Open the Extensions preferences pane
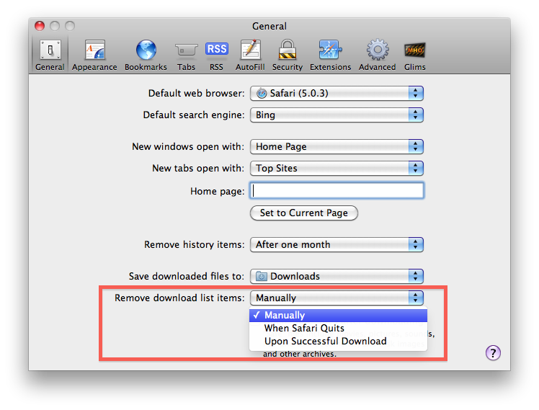The width and height of the screenshot is (539, 410). point(330,55)
